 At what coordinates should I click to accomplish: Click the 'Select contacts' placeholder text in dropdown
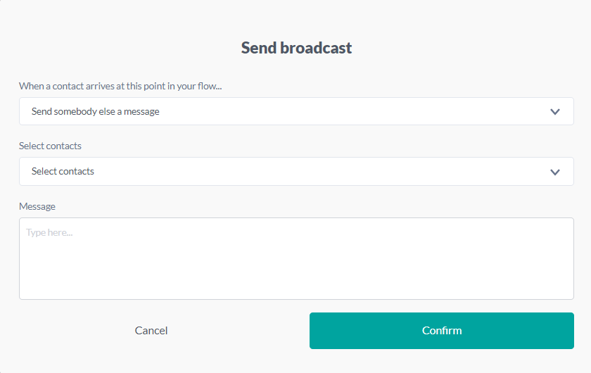[x=63, y=171]
